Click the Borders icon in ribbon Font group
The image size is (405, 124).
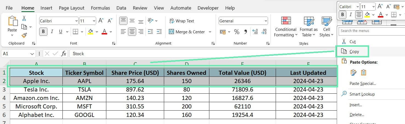[x=75, y=32]
